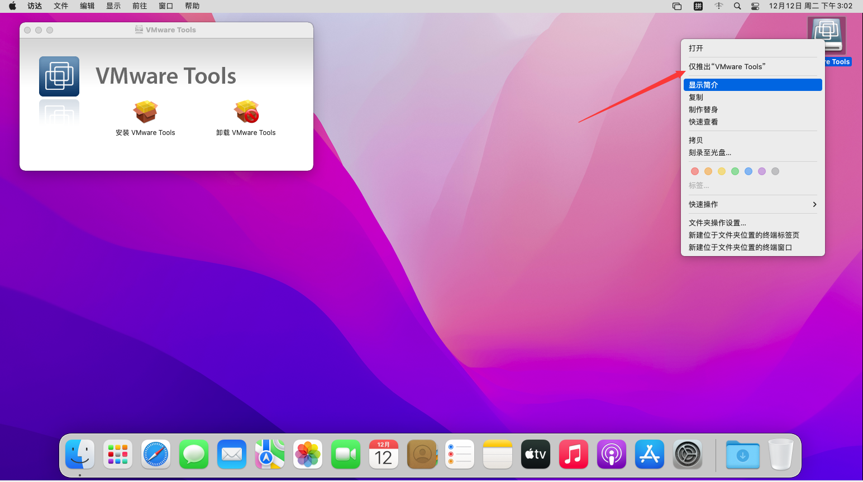The height and width of the screenshot is (482, 863).
Task: Open the 窗口 menu in menu bar
Action: point(166,6)
